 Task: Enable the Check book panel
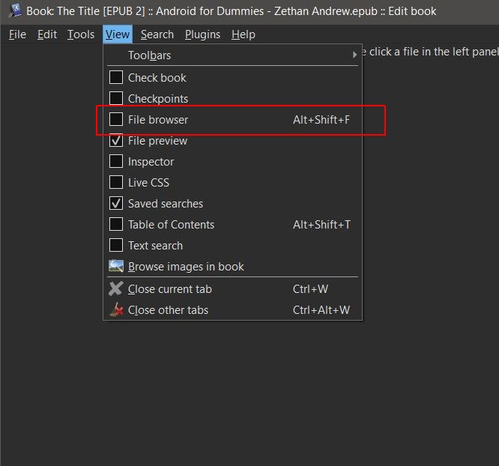[116, 78]
